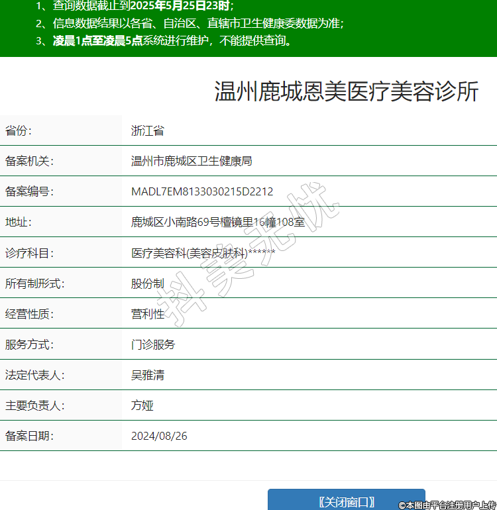Click the 法定代表人 label

coord(34,375)
